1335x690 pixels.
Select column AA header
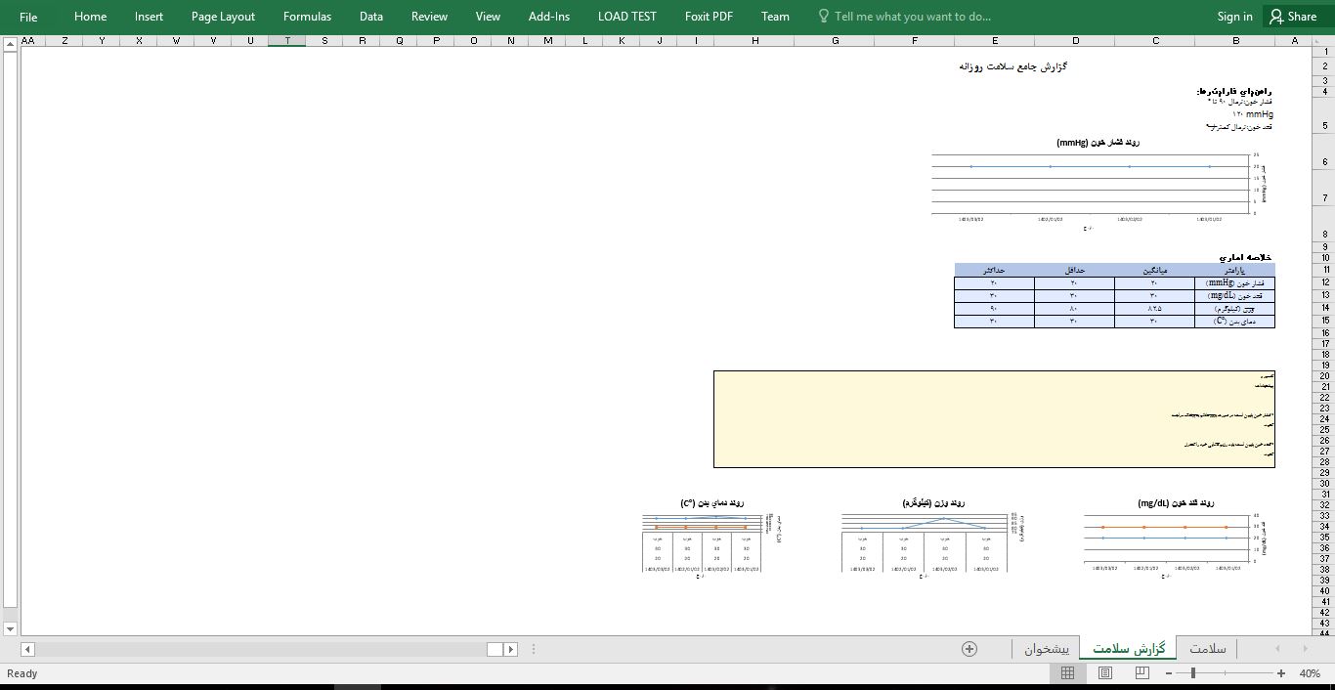pos(27,40)
